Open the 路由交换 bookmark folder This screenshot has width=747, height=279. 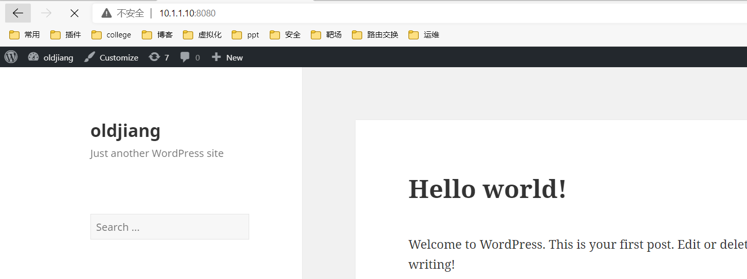[x=375, y=35]
